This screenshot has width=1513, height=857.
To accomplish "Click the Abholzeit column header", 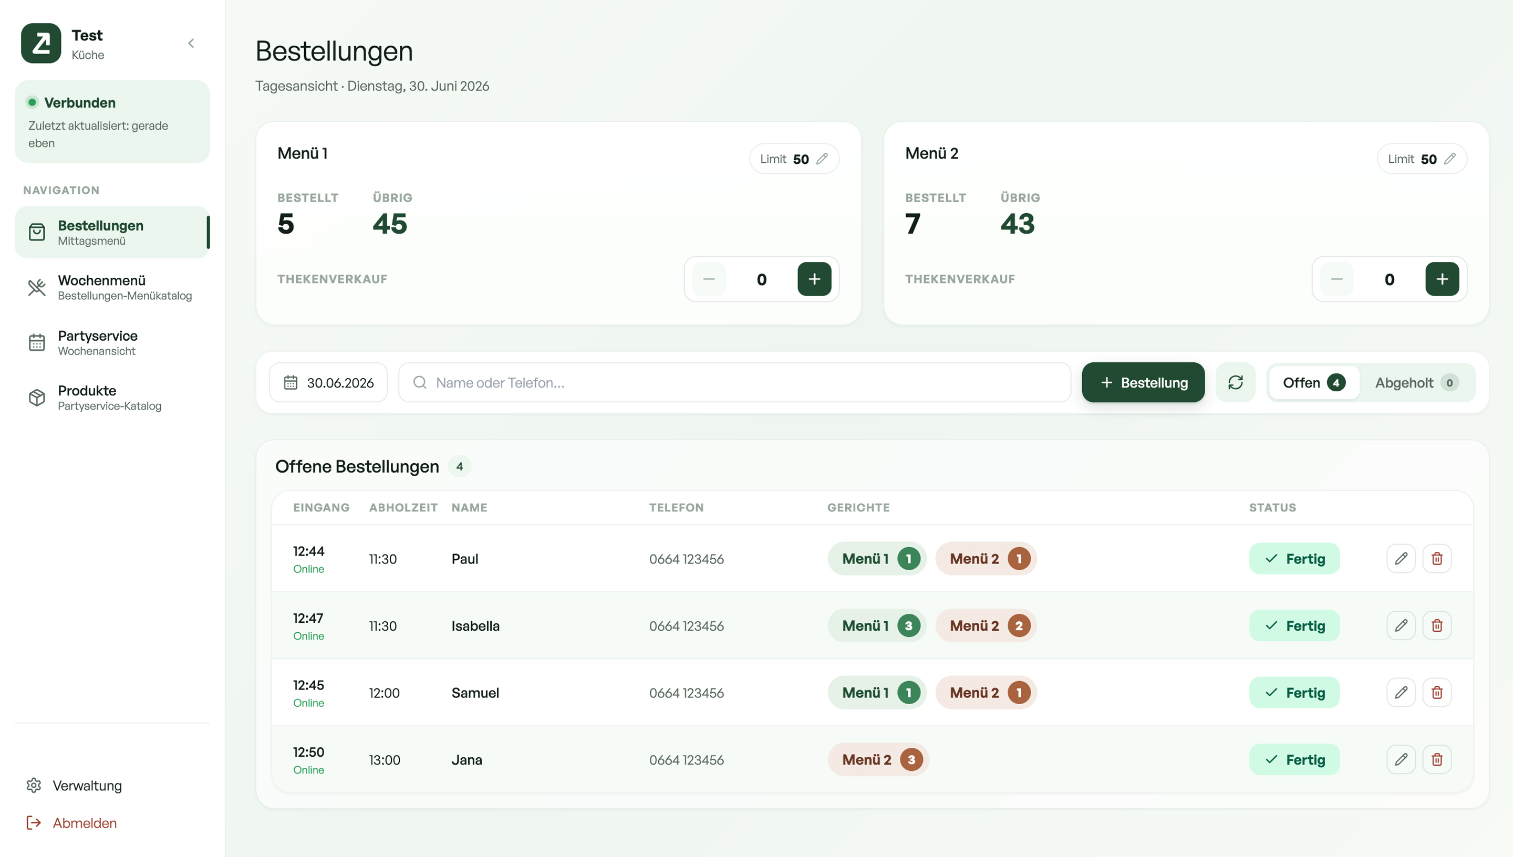I will tap(403, 508).
